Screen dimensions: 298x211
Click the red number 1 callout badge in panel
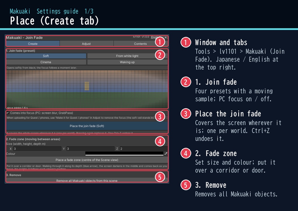[160, 42]
